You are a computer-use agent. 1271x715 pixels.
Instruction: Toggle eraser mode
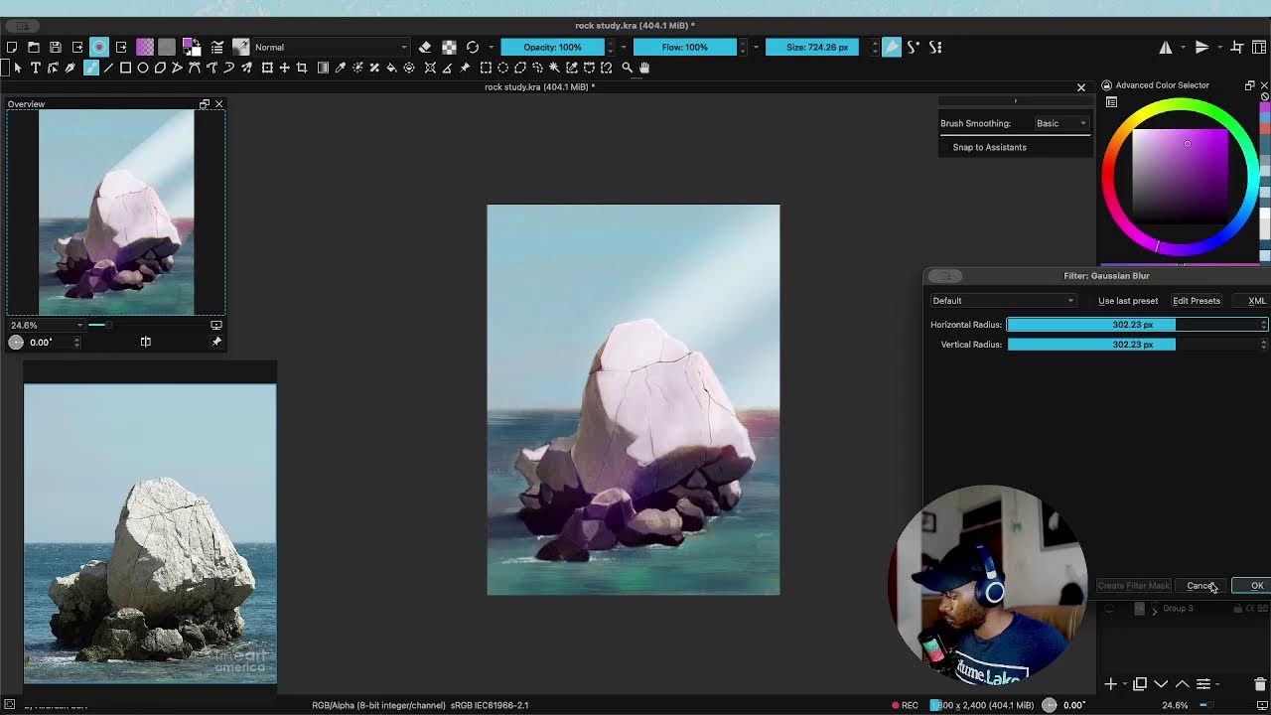point(425,47)
